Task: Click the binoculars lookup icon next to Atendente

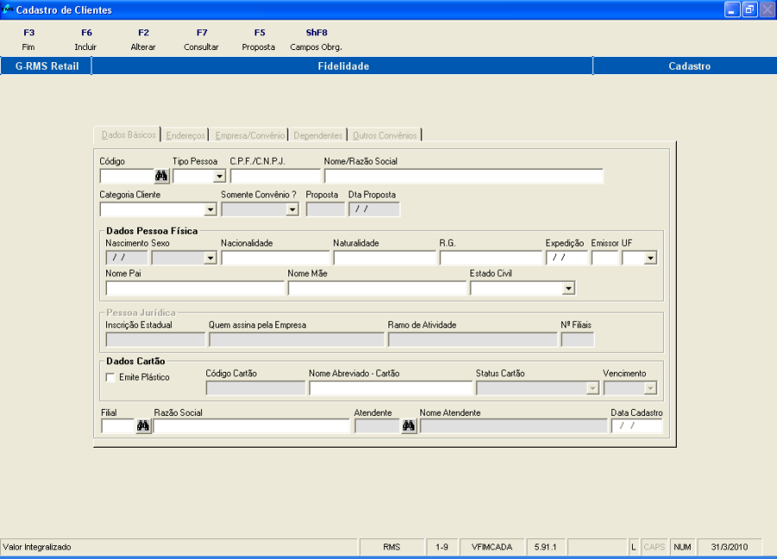Action: click(408, 426)
